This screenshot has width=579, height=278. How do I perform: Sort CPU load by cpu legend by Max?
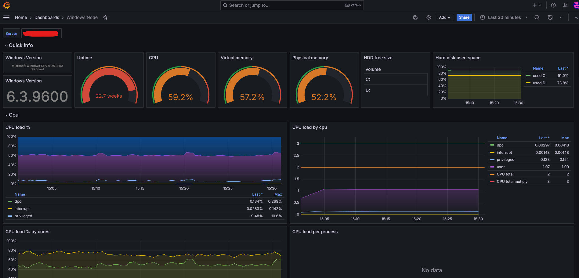point(565,138)
